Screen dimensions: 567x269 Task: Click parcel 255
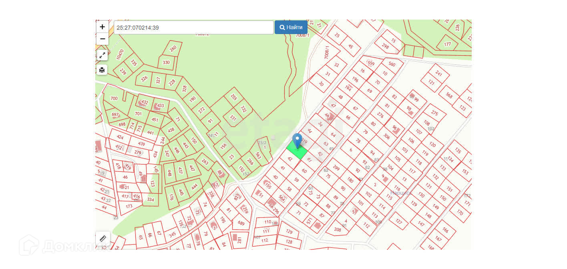(234, 97)
